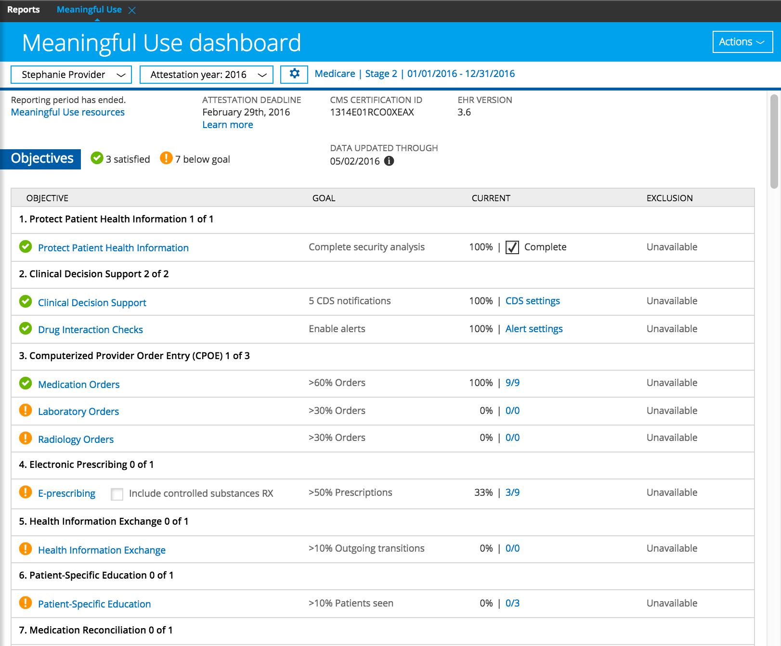Click warning icon for Health Information Exchange
781x646 pixels.
26,549
